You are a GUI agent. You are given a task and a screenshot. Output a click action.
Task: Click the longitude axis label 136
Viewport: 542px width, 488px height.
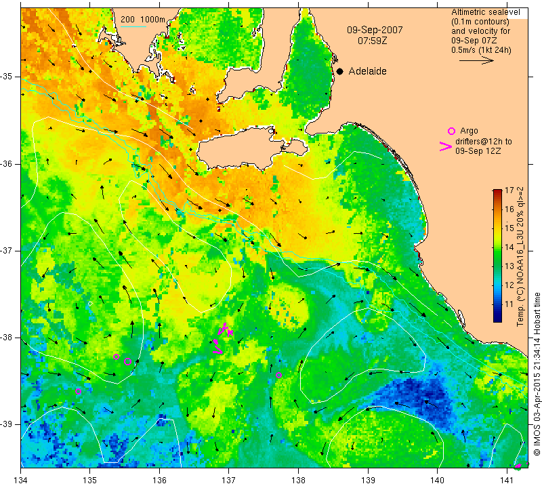(159, 481)
